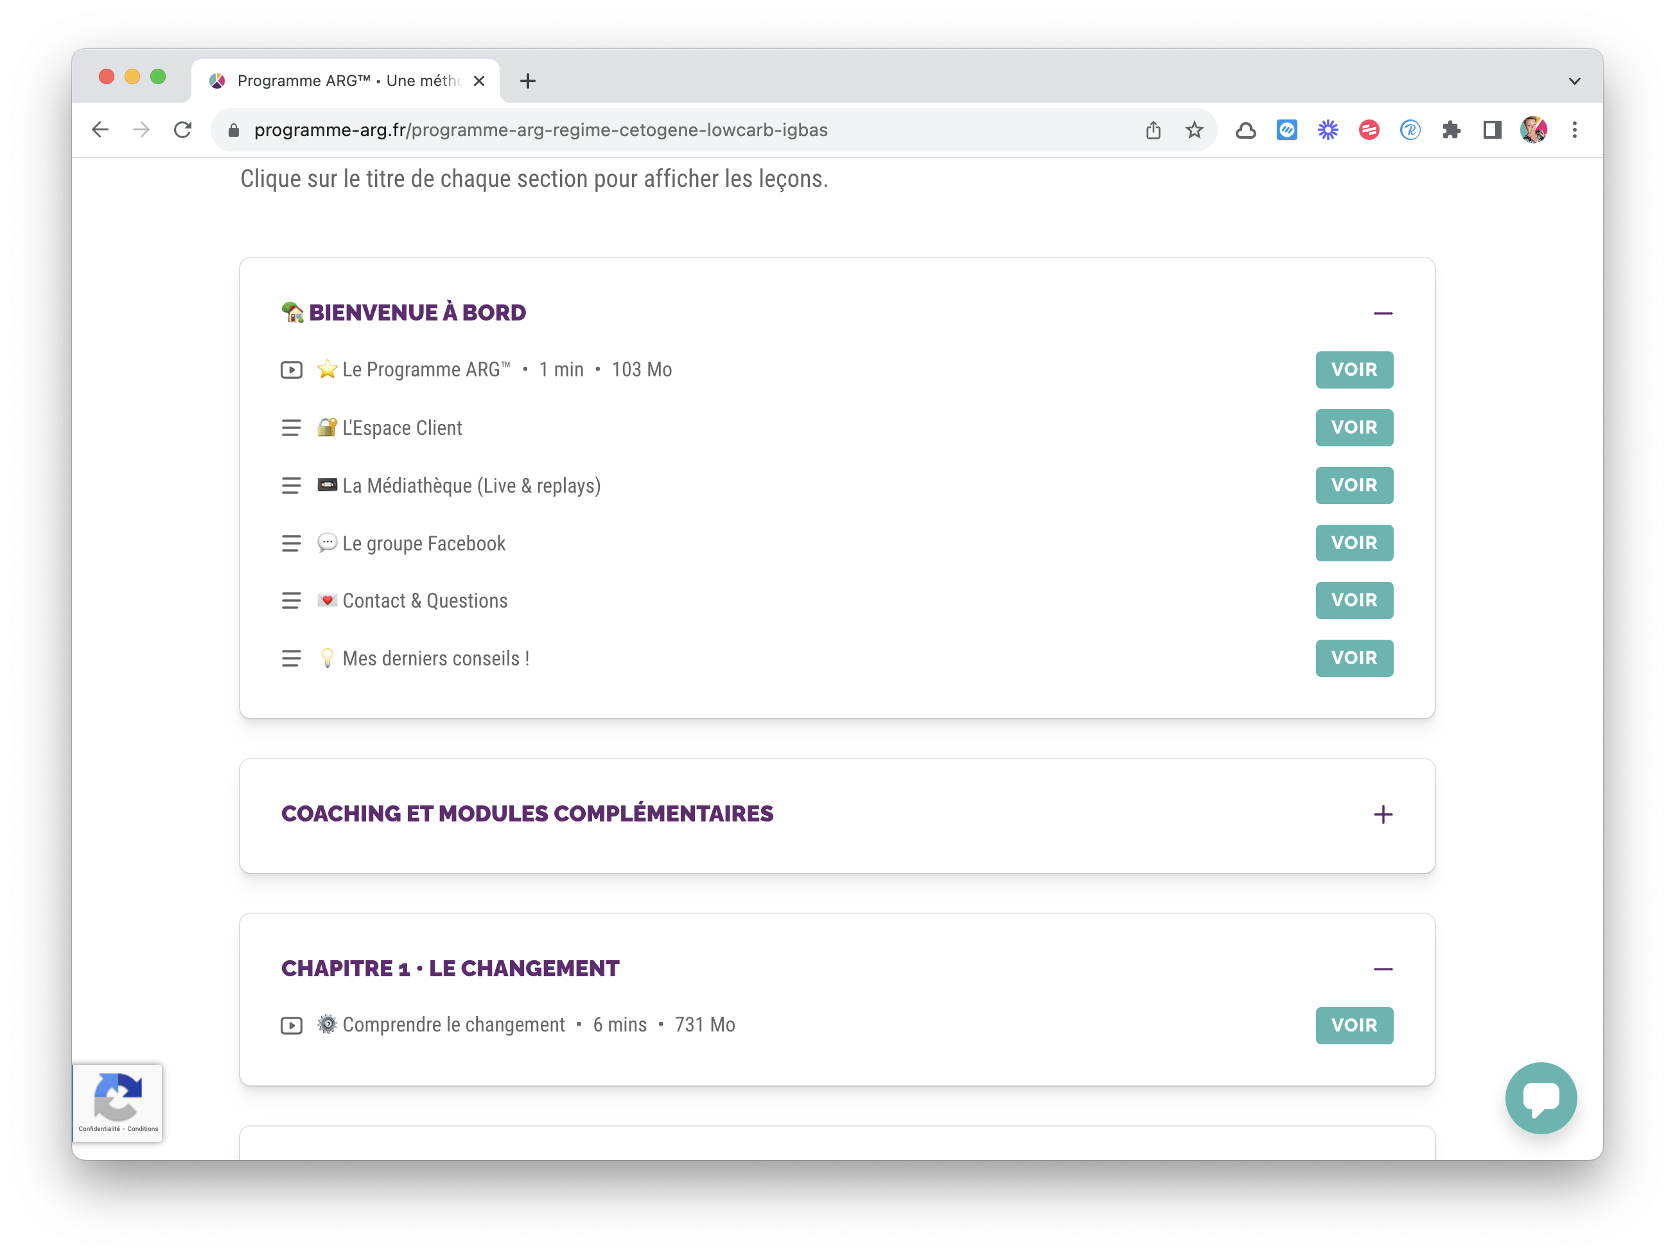Open the extensions puzzle icon
Viewport: 1675px width, 1255px height.
[1451, 130]
